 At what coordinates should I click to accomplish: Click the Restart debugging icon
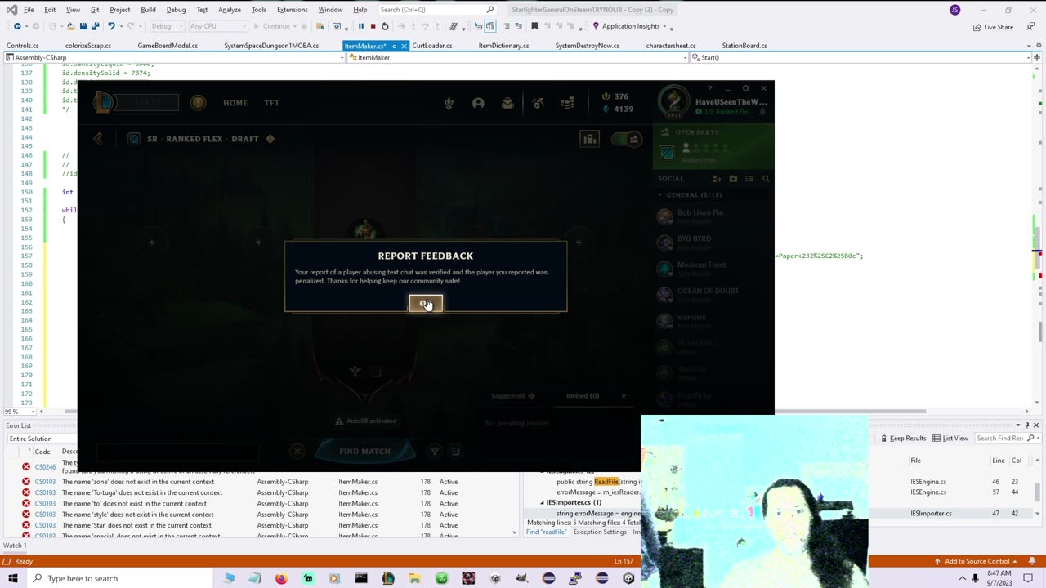pyautogui.click(x=385, y=26)
